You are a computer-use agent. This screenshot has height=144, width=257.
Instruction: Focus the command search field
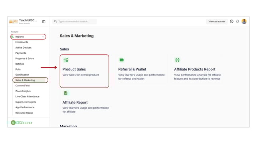(74, 21)
